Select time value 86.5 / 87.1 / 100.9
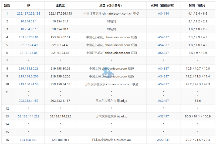Image resolution: width=216 pixels, height=145 pixels. 198,116
